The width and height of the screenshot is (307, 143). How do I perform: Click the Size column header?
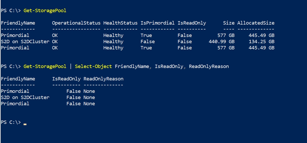(229, 23)
